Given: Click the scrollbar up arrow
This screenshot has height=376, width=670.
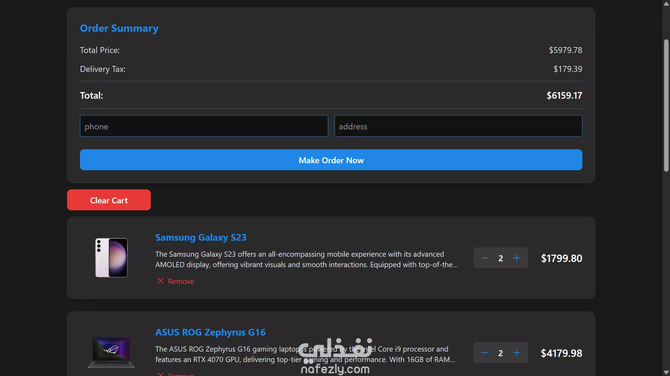Looking at the screenshot, I should (x=666, y=4).
